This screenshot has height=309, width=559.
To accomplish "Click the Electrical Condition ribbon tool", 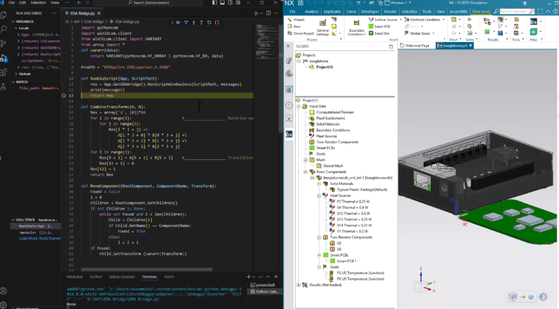I will point(422,20).
